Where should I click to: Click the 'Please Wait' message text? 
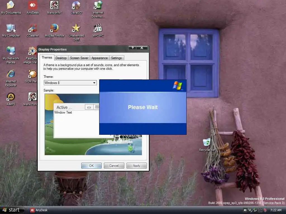pyautogui.click(x=143, y=107)
